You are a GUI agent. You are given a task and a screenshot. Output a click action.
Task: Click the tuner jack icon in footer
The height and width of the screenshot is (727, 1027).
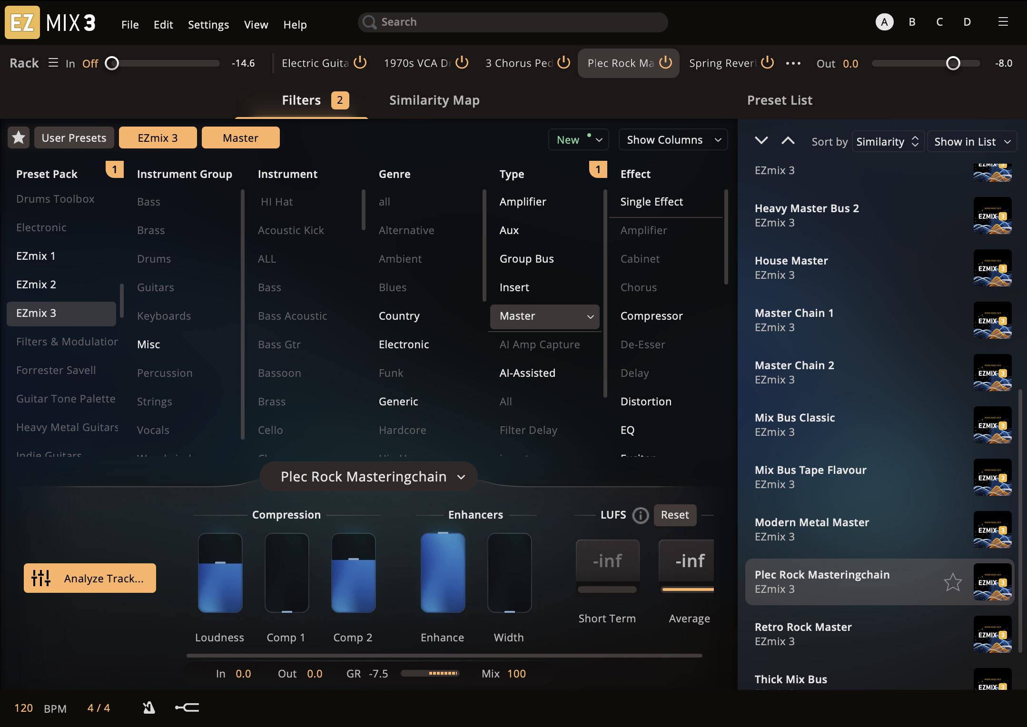pyautogui.click(x=187, y=707)
